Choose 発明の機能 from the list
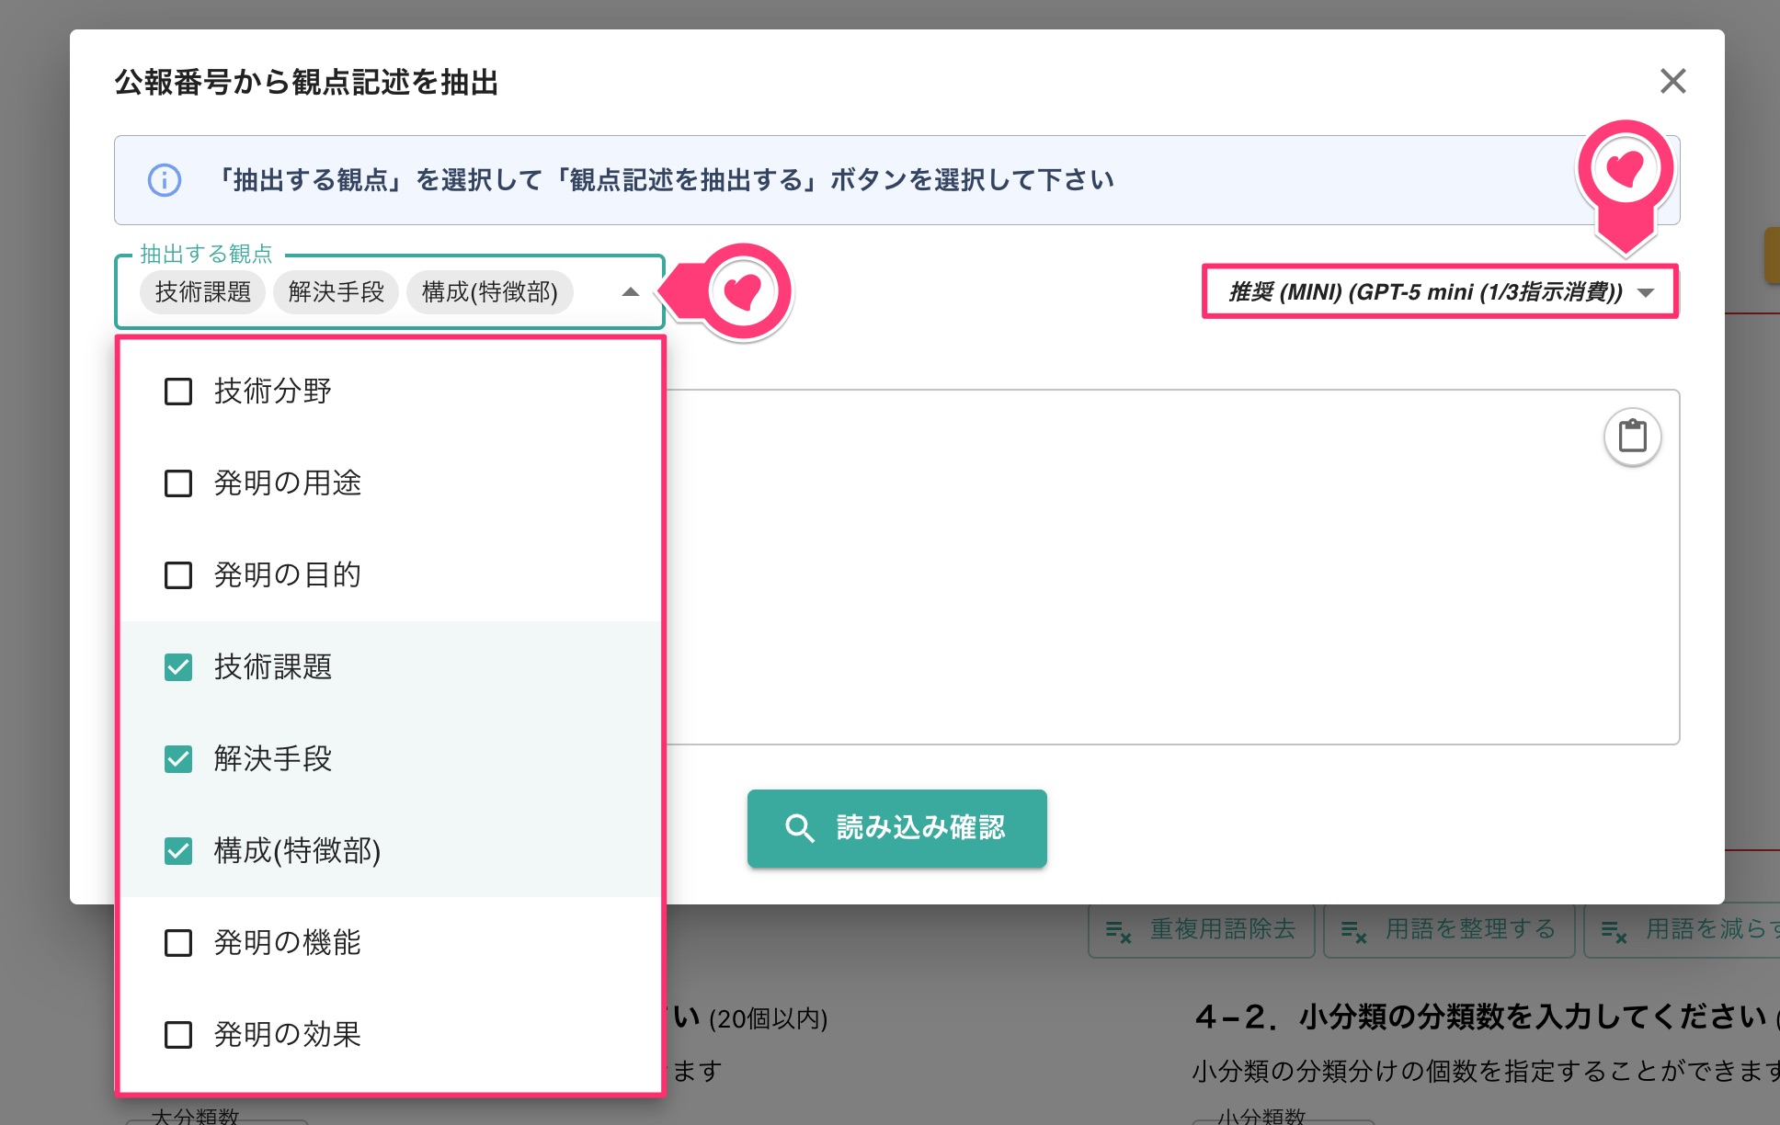Image resolution: width=1780 pixels, height=1125 pixels. (x=287, y=943)
